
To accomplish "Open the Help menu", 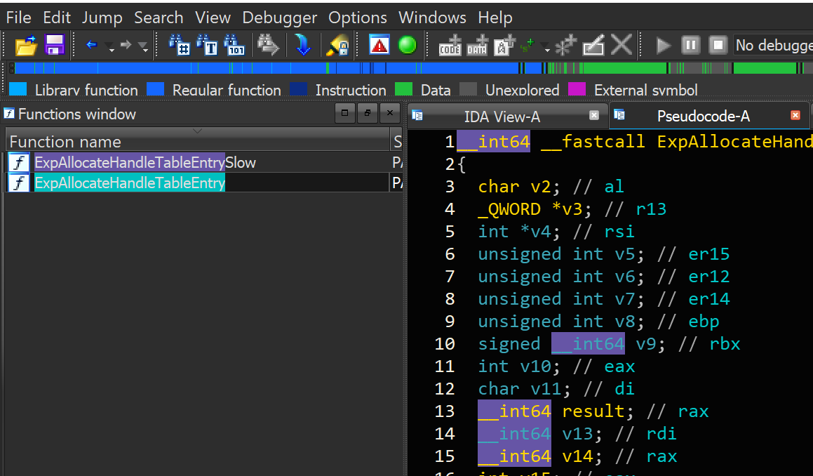I will (x=495, y=18).
